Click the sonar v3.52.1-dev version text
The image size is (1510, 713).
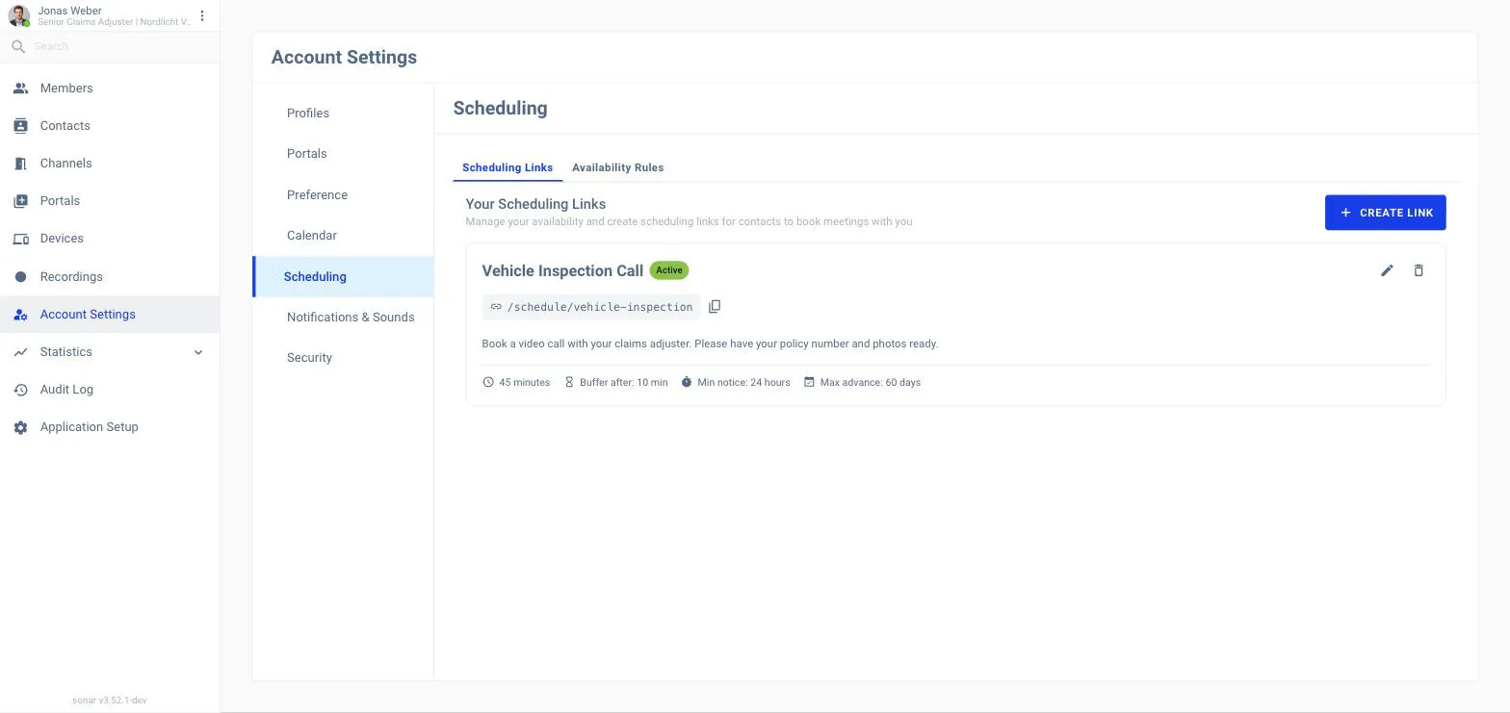(110, 700)
